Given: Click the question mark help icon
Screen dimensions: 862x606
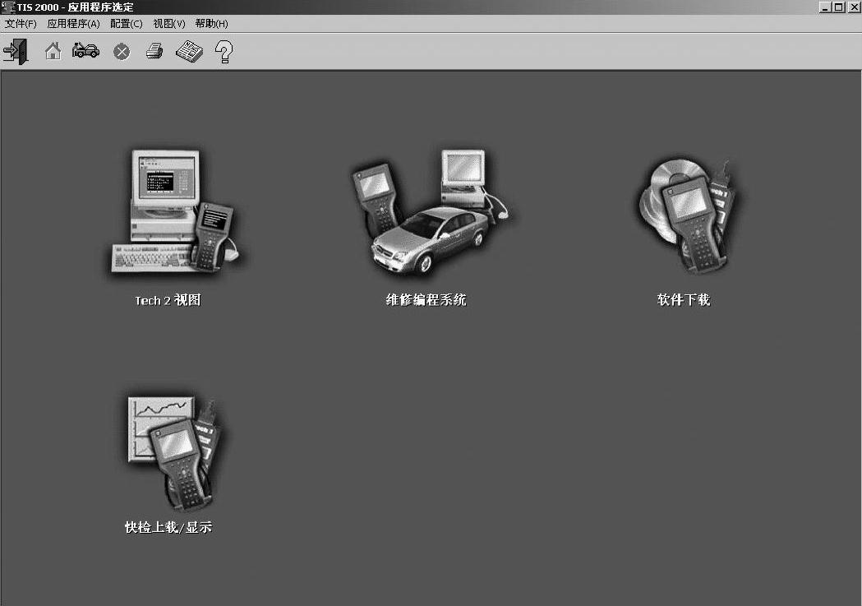Looking at the screenshot, I should click(224, 52).
